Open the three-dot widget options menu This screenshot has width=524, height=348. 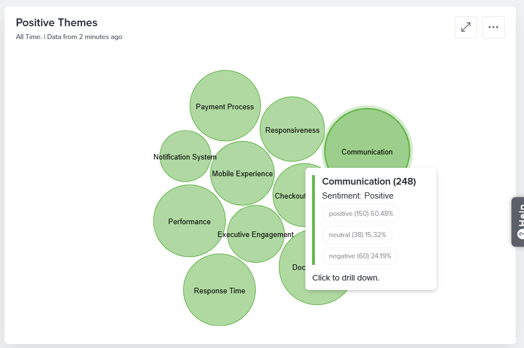(493, 27)
